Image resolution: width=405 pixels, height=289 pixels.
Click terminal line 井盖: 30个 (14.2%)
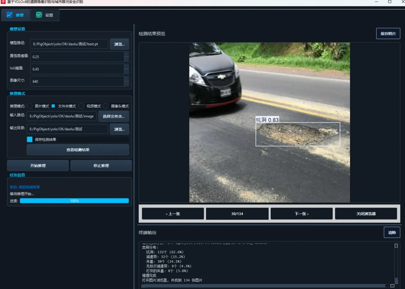coord(163,261)
